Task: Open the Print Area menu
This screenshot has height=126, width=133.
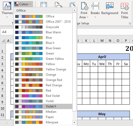Action: click(84, 10)
